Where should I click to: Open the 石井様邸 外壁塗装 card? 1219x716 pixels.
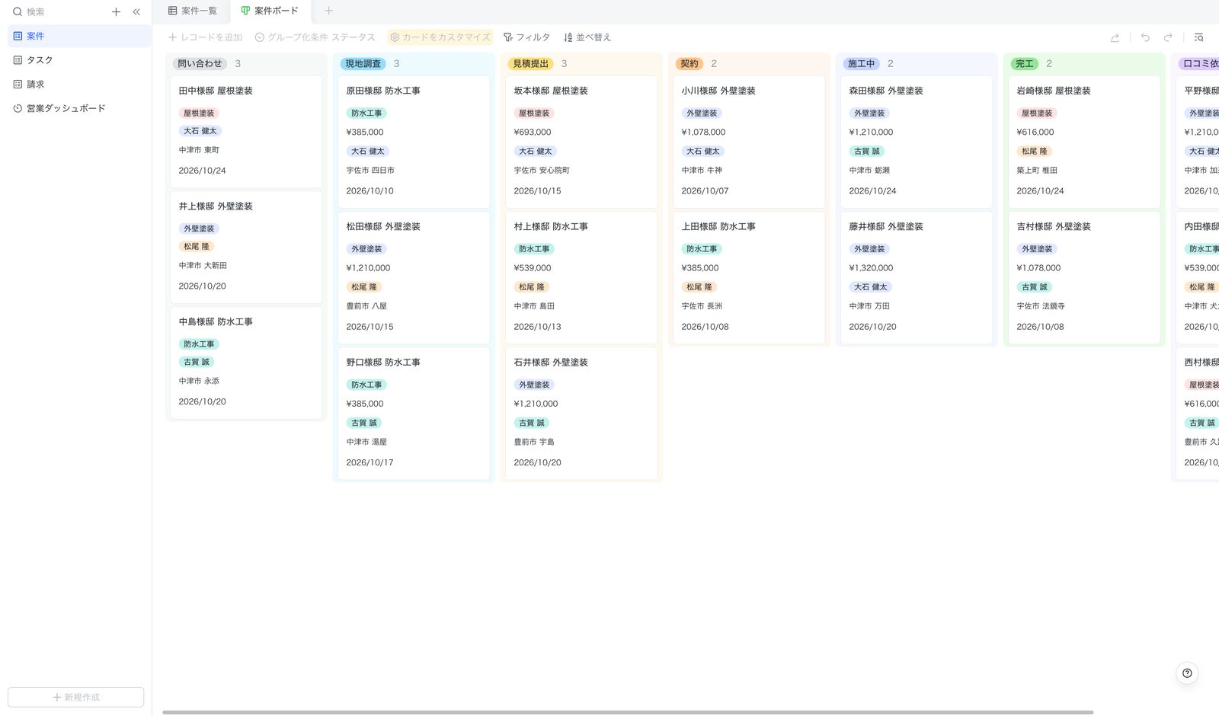point(581,414)
